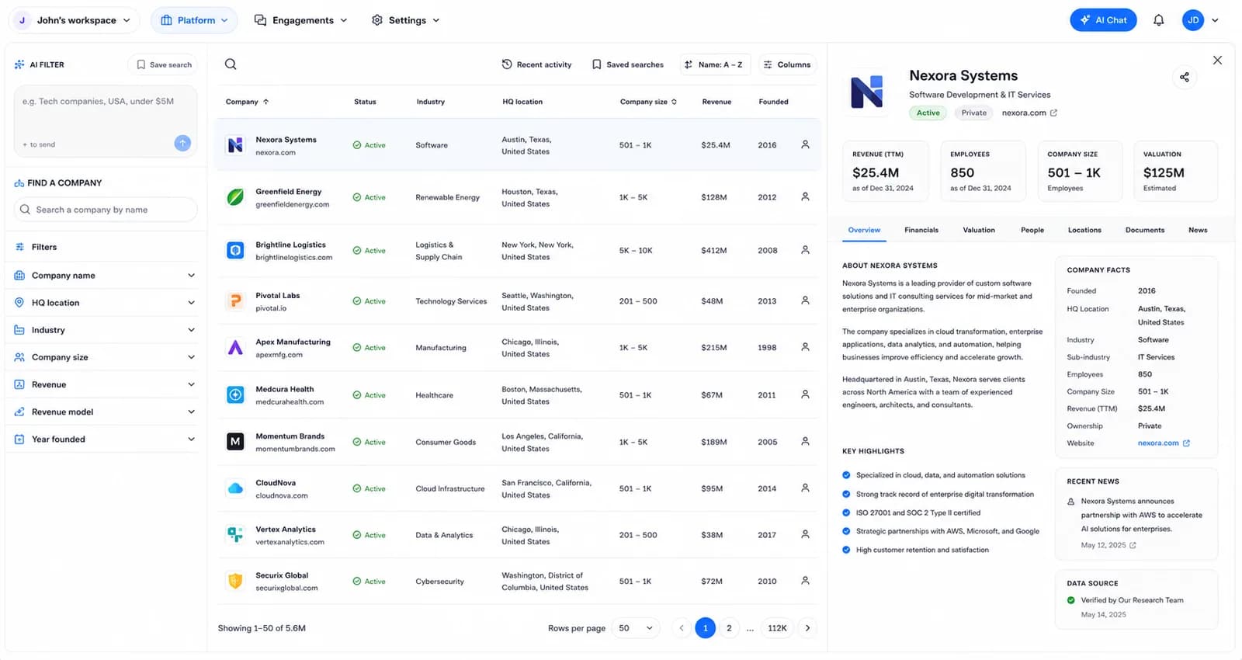
Task: Open the people icon in the Greenfield Energy row
Action: coord(805,196)
